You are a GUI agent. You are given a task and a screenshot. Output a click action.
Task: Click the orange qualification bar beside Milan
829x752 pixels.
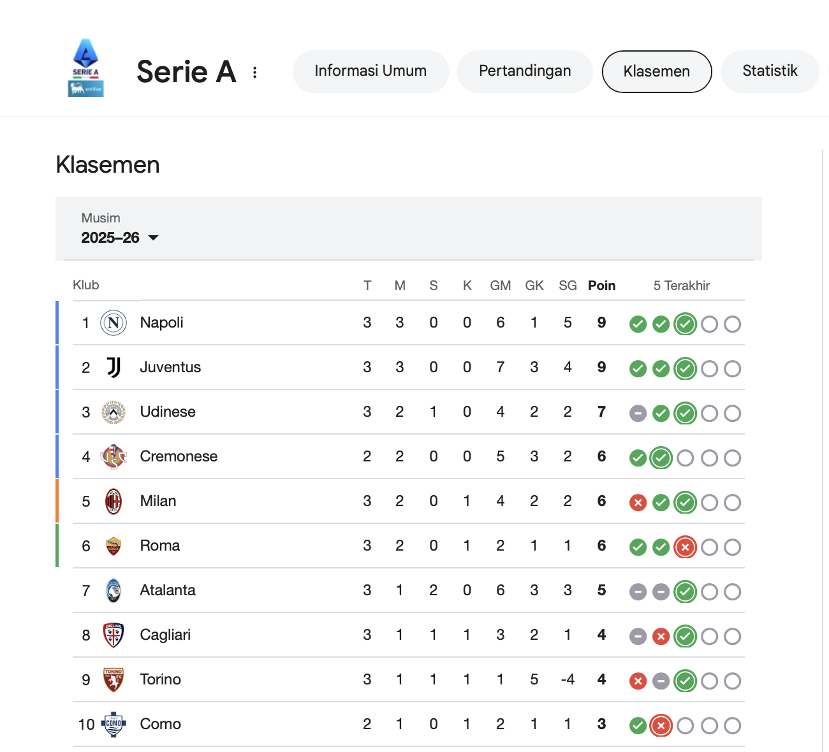(57, 502)
